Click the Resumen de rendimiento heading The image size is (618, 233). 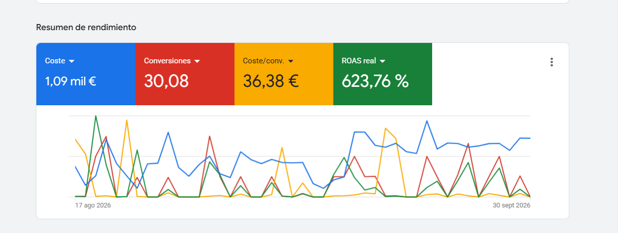click(x=86, y=27)
